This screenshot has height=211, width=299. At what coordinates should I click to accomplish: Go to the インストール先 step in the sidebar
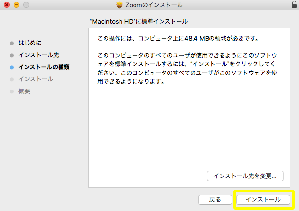tap(39, 55)
